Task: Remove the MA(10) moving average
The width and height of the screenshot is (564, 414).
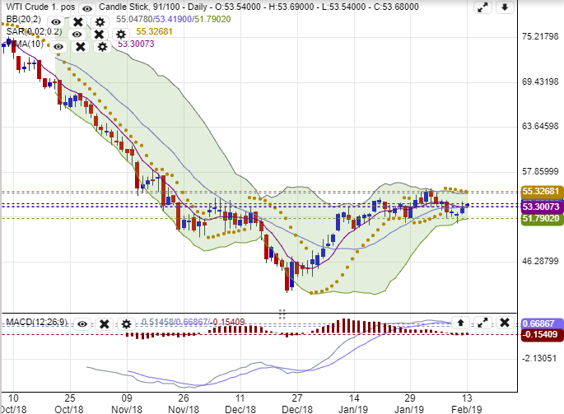Action: 81,46
